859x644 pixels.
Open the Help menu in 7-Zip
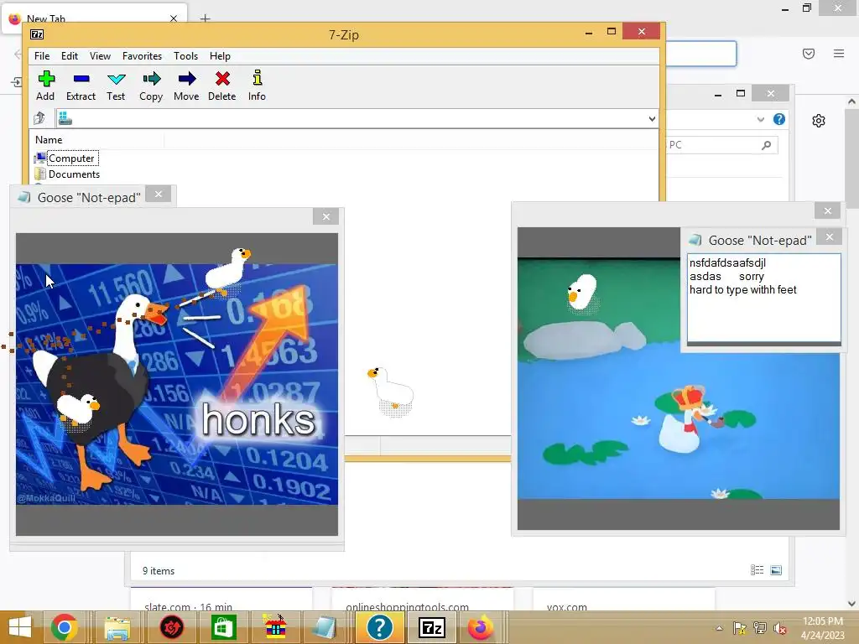[x=221, y=56]
